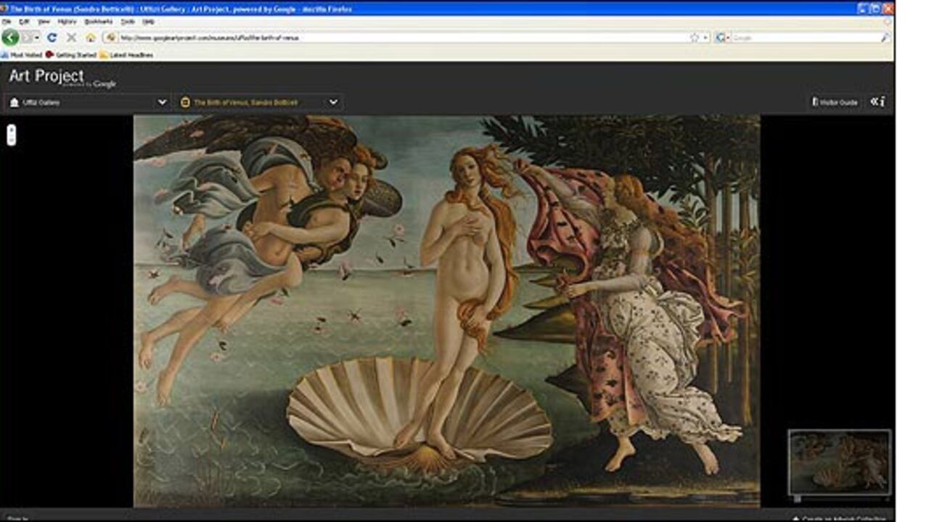Click the zoom slider control on the artwork
929x522 pixels.
[x=11, y=135]
